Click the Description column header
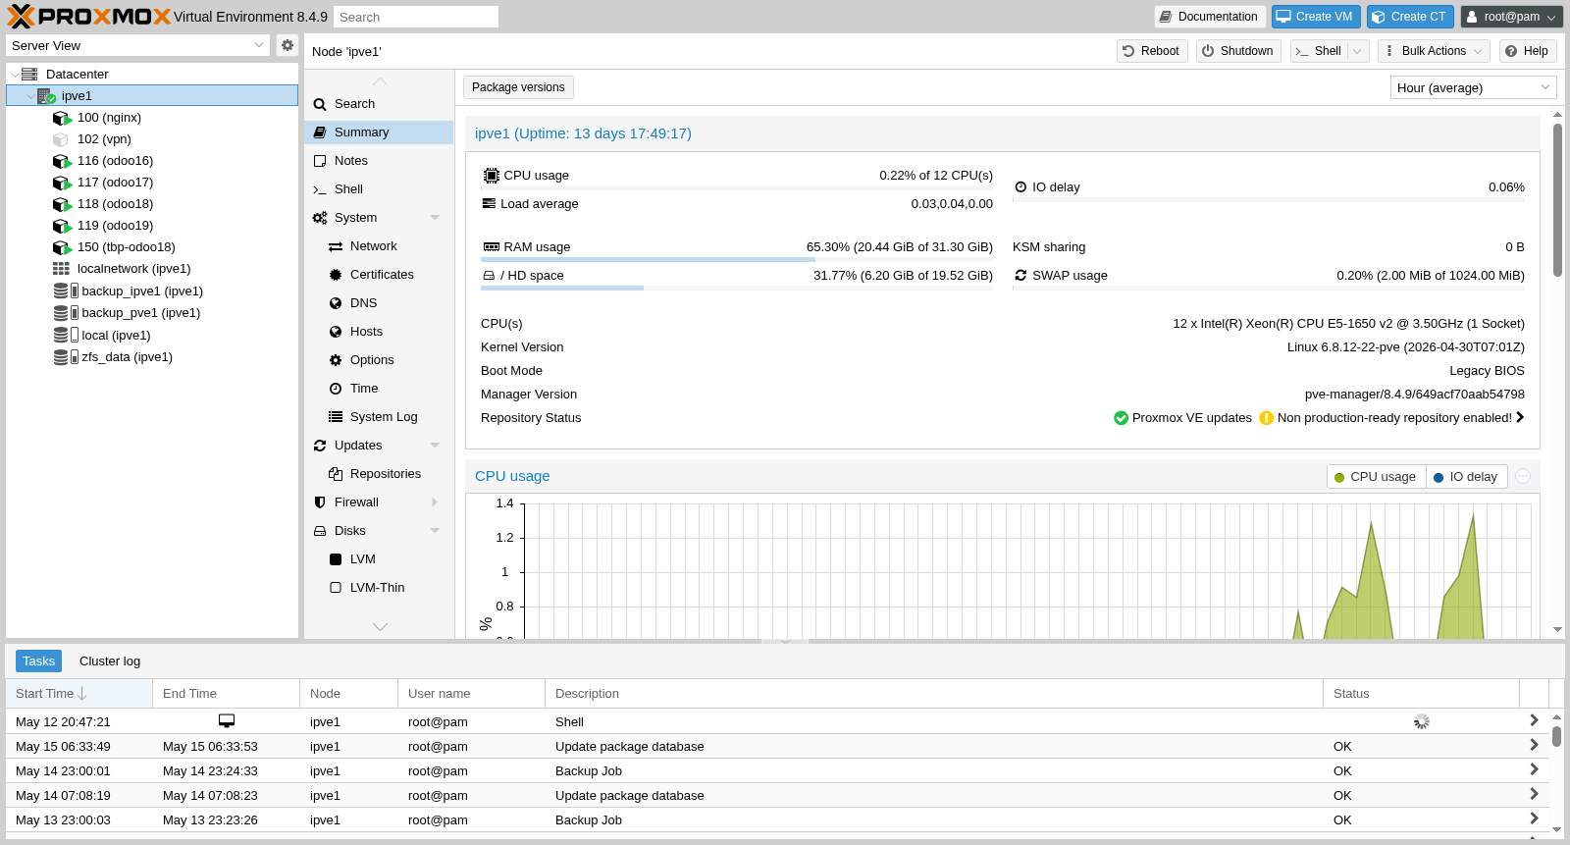Viewport: 1570px width, 845px height. click(934, 694)
